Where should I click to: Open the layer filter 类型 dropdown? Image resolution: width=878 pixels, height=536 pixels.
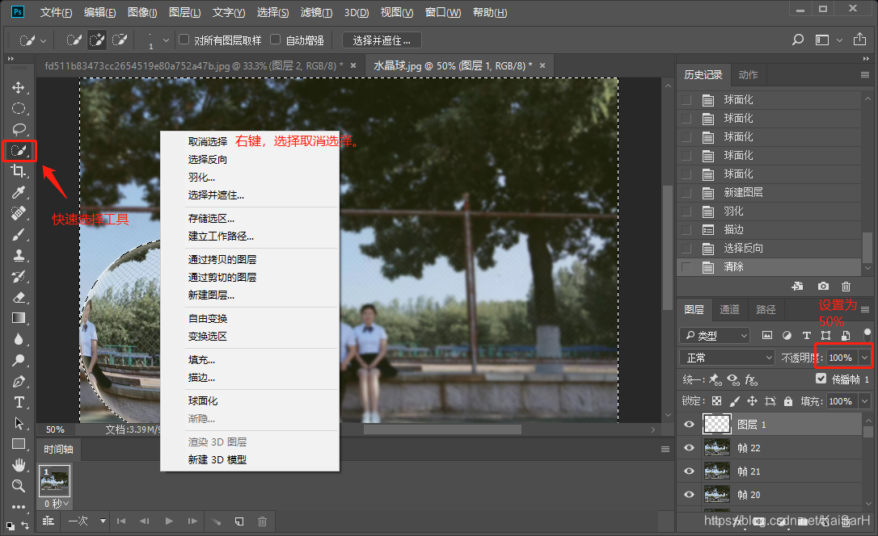[715, 335]
